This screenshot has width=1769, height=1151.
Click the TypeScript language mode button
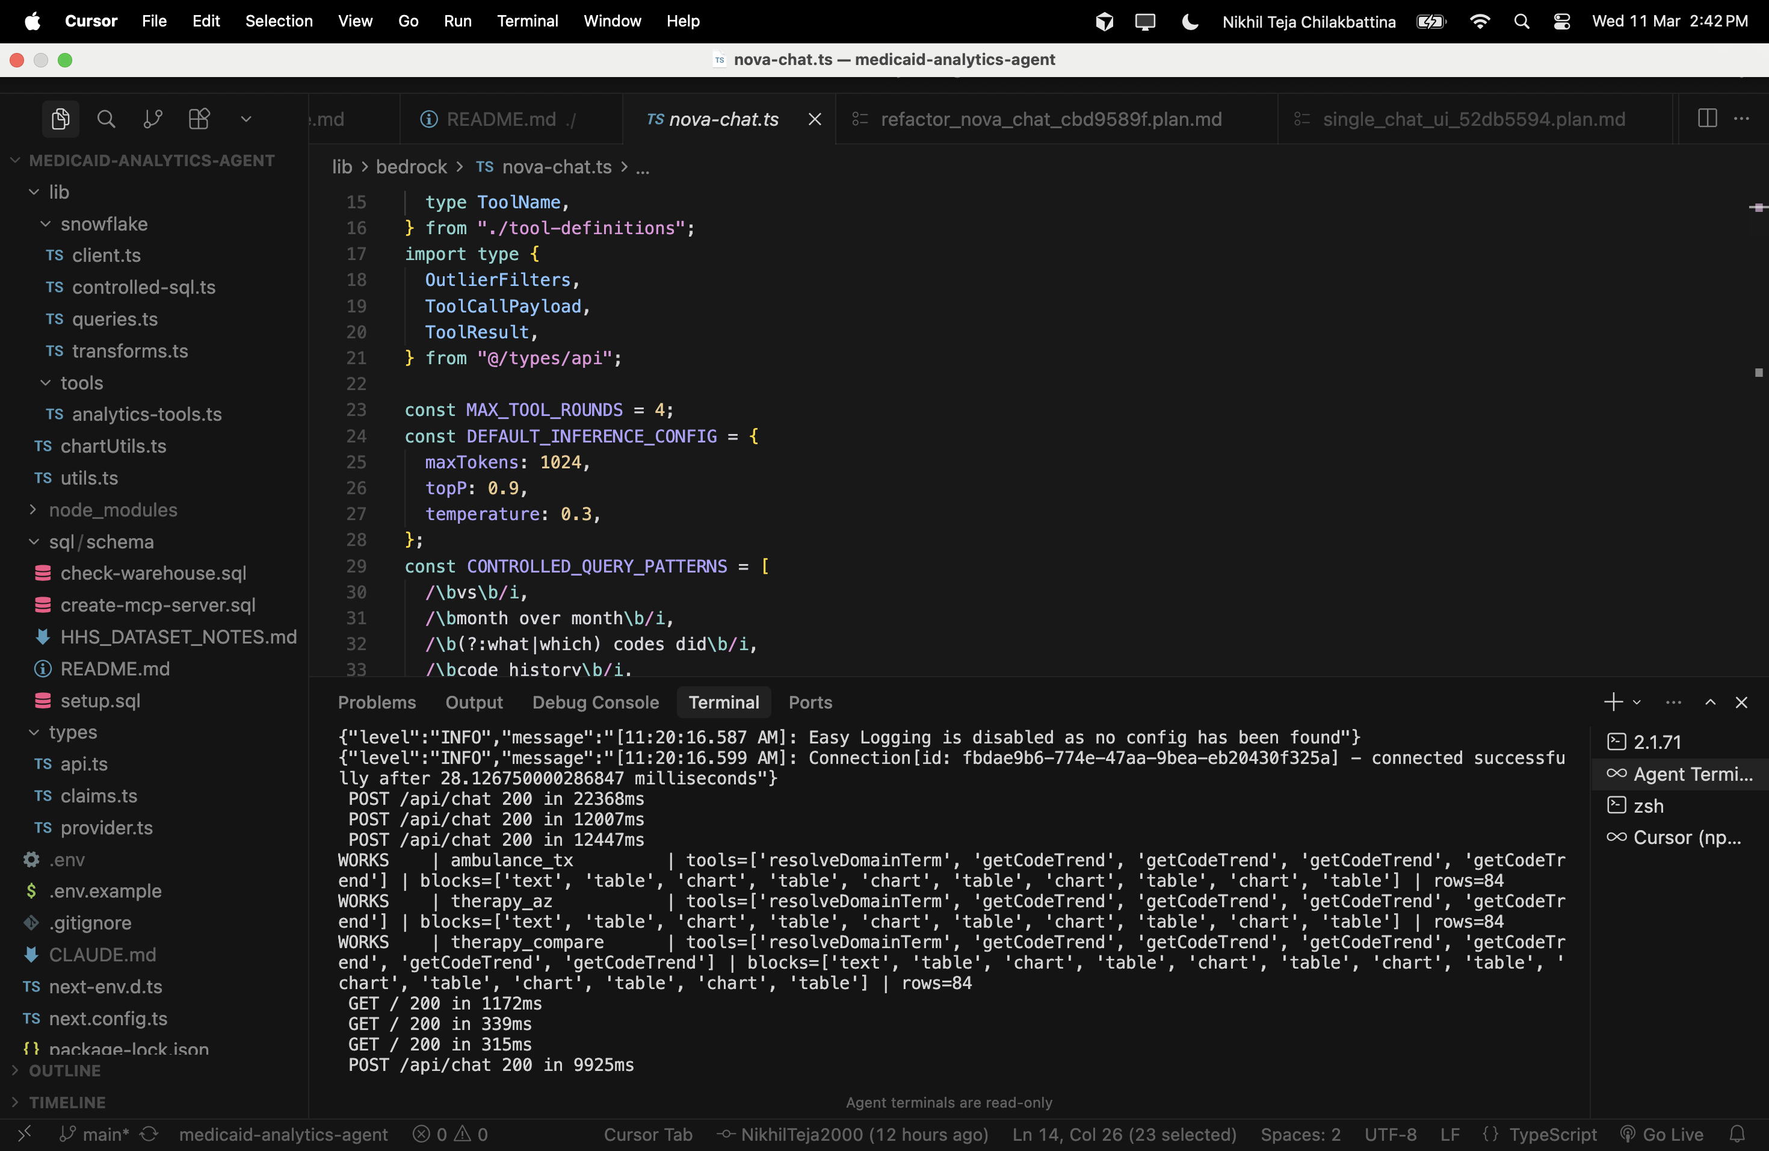pos(1552,1134)
